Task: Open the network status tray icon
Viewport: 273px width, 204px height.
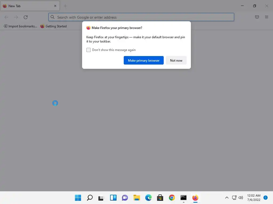Action: coord(234,198)
